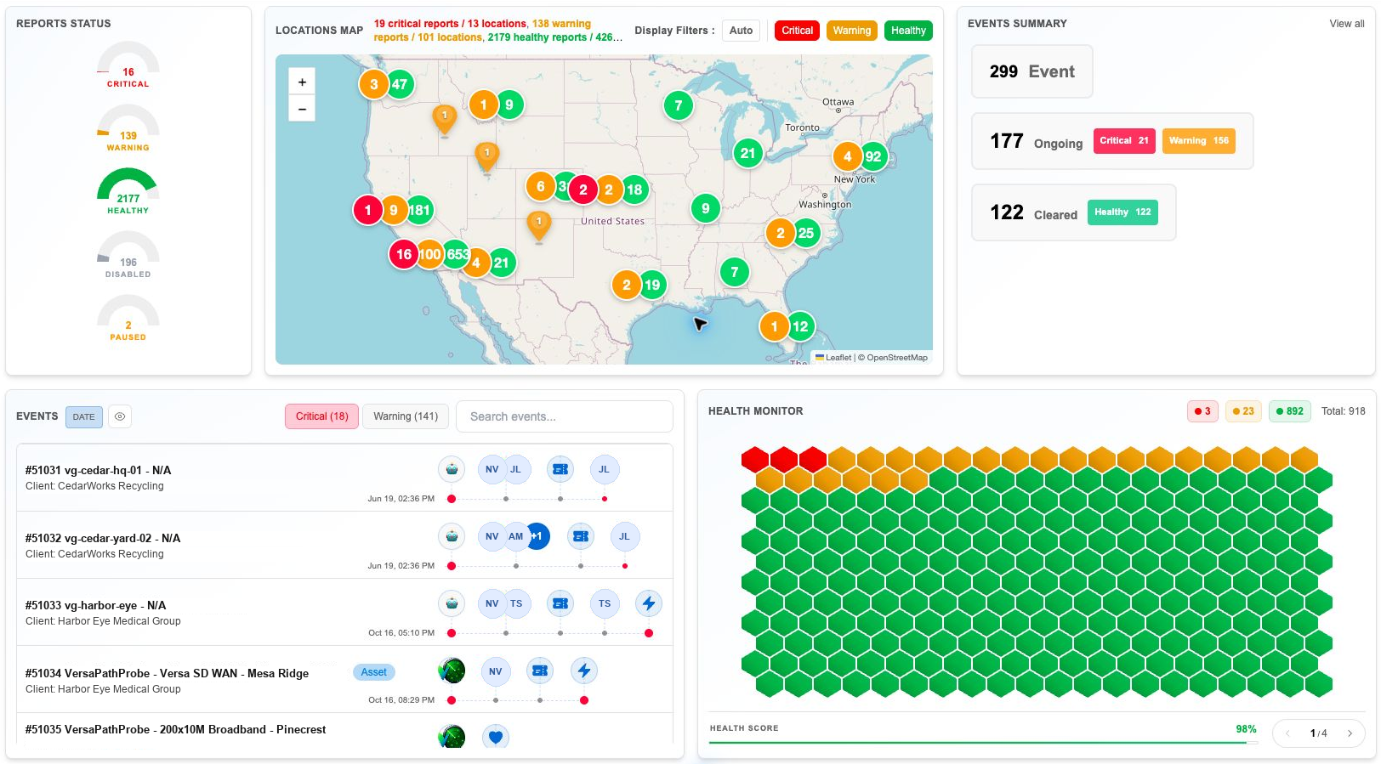Screen dimensions: 1381x764
Task: Click the red 16 critical cluster marker on map
Action: 404,254
